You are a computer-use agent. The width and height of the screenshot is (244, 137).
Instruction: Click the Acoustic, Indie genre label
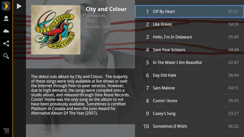tap(98, 27)
